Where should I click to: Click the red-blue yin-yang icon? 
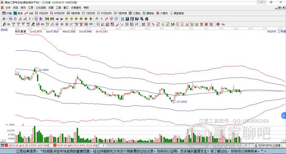click(218, 24)
